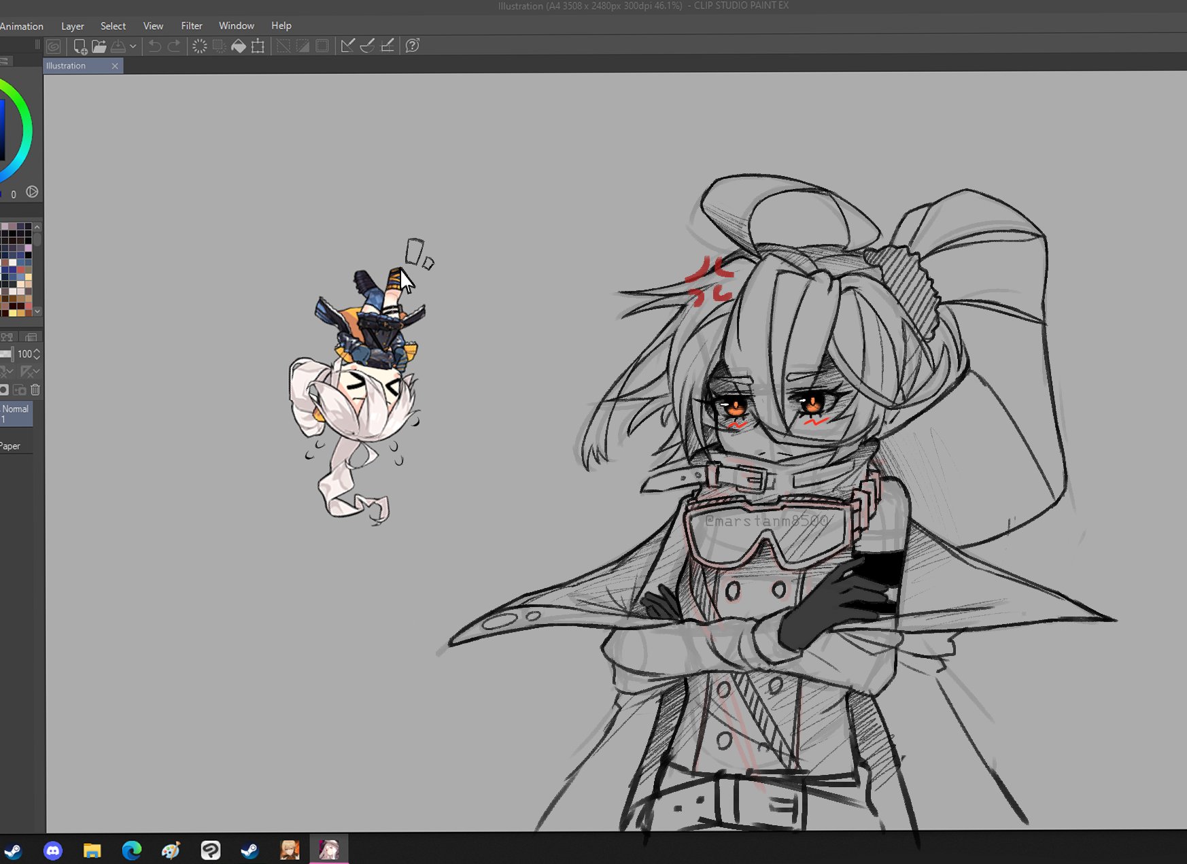Open Clip Studio from the taskbar
This screenshot has width=1187, height=864.
(x=210, y=850)
